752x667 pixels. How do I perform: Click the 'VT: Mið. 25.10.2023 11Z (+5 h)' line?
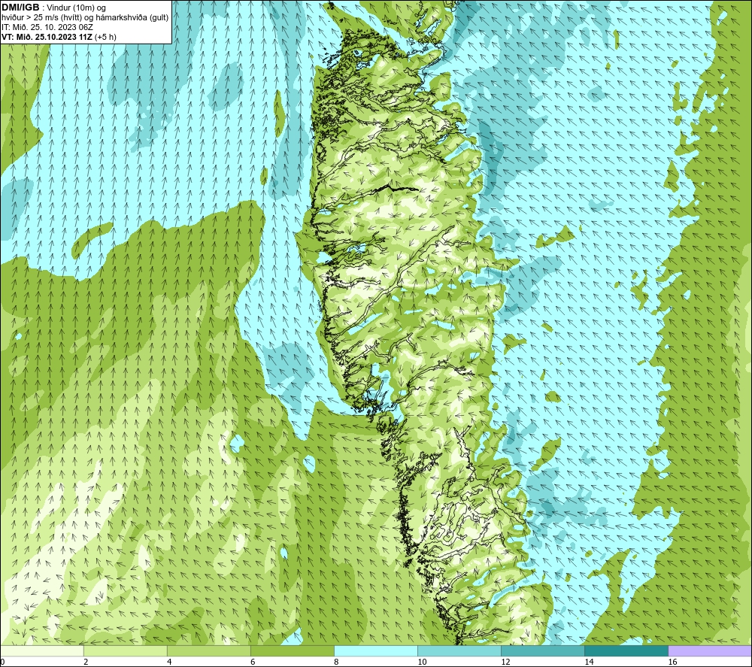59,37
